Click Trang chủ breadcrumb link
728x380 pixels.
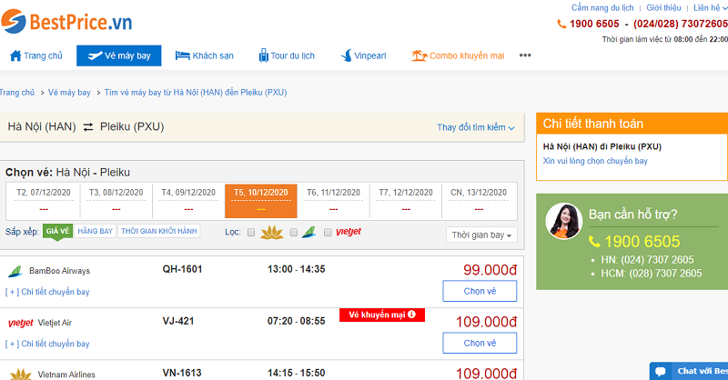(x=17, y=93)
